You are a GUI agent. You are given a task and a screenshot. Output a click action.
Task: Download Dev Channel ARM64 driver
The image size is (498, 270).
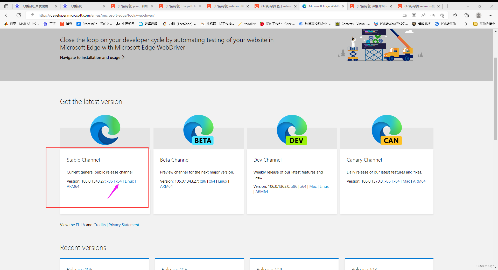(x=262, y=192)
